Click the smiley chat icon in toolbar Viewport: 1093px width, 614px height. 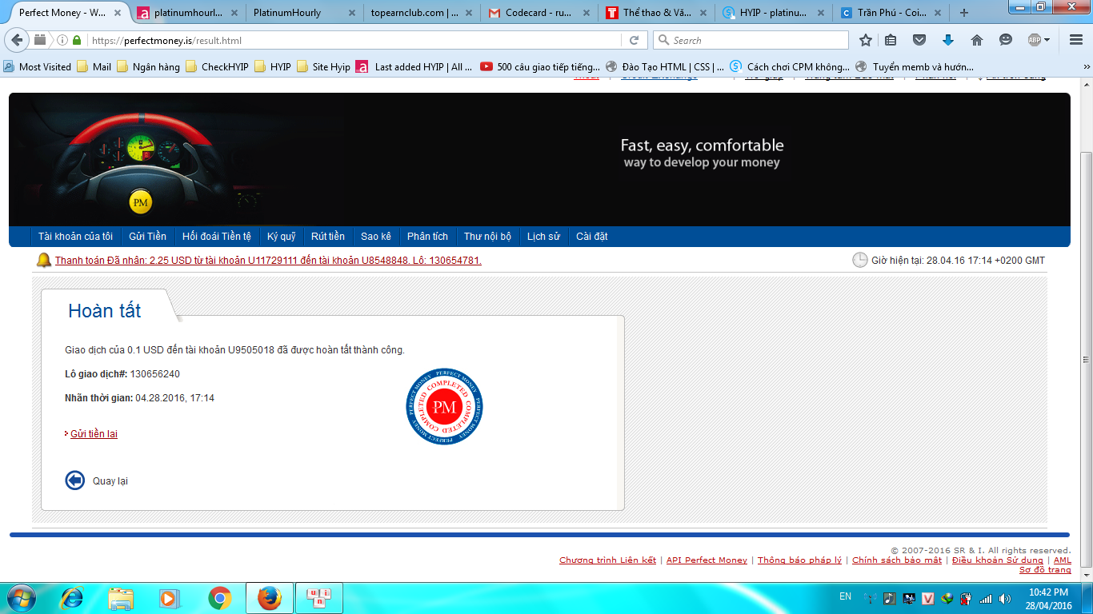pos(1005,40)
